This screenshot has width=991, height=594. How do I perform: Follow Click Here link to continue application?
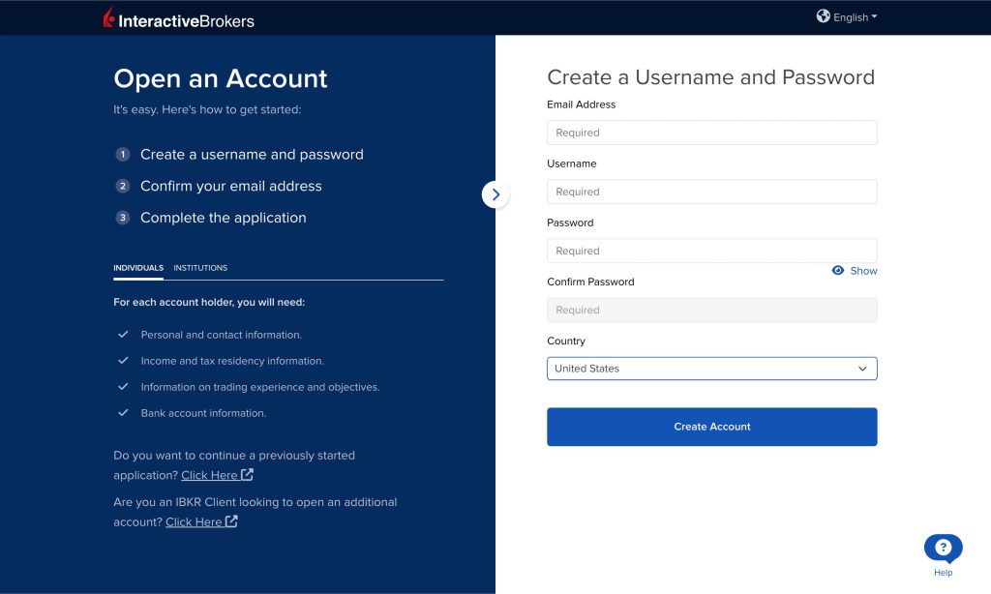click(x=209, y=475)
